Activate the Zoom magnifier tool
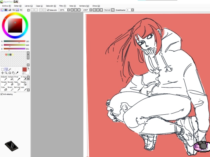 point(6,73)
